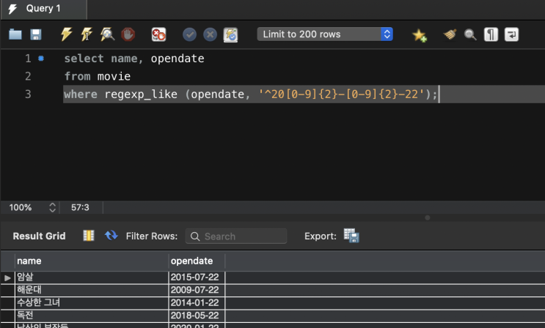Focus the Filter Rows search field

pyautogui.click(x=236, y=236)
